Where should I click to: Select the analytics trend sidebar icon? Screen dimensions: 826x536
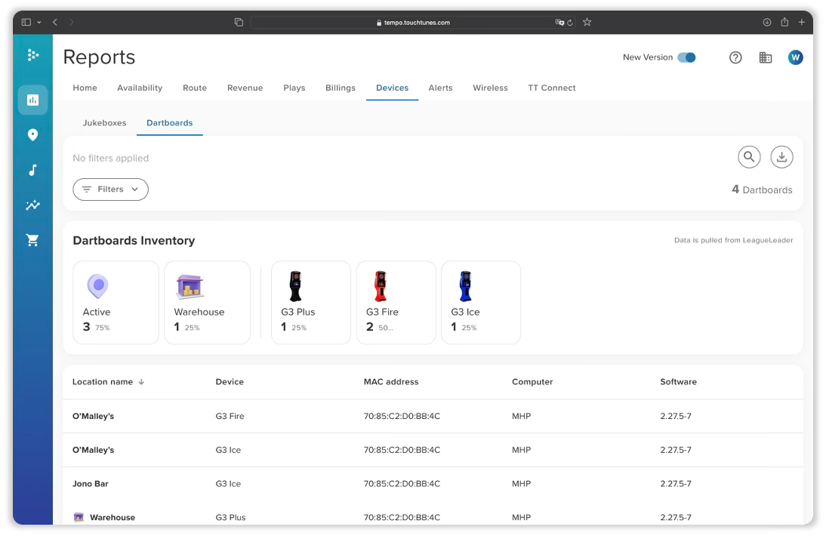coord(32,205)
